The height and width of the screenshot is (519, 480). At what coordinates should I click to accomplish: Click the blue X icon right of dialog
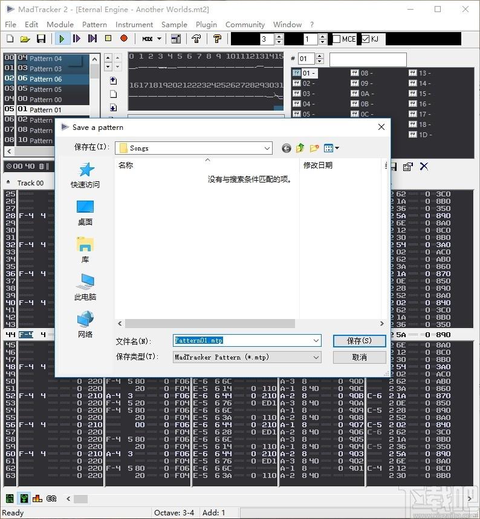tap(424, 166)
